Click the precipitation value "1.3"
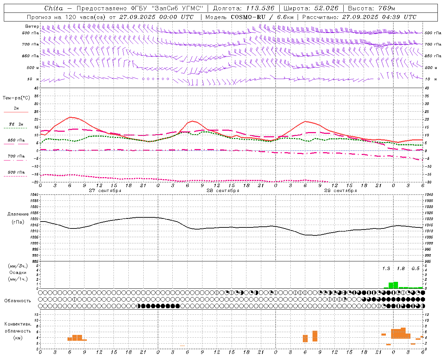 (386, 269)
